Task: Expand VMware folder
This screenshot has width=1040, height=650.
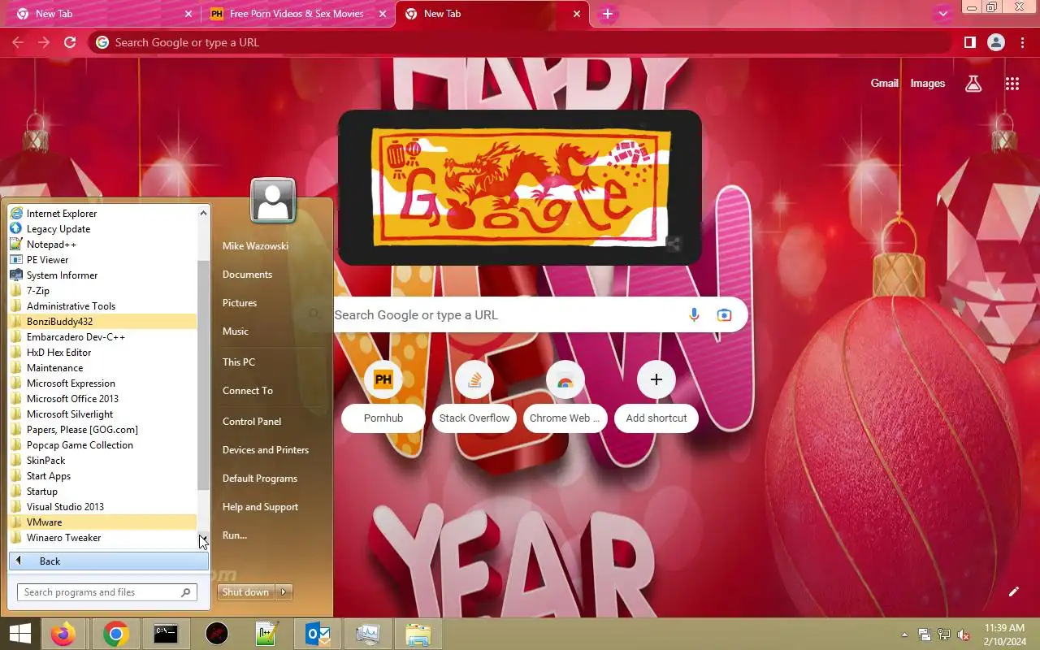Action: click(x=102, y=522)
